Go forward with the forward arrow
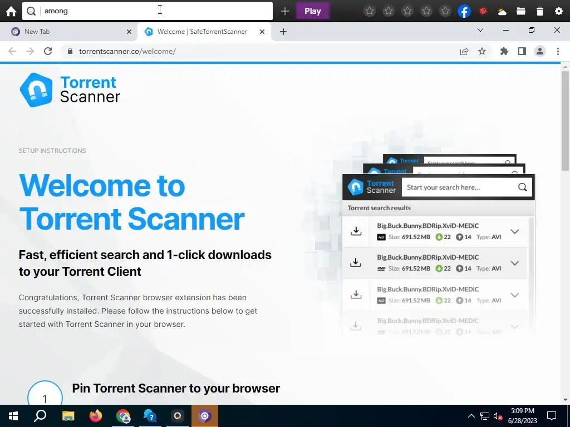 click(30, 51)
